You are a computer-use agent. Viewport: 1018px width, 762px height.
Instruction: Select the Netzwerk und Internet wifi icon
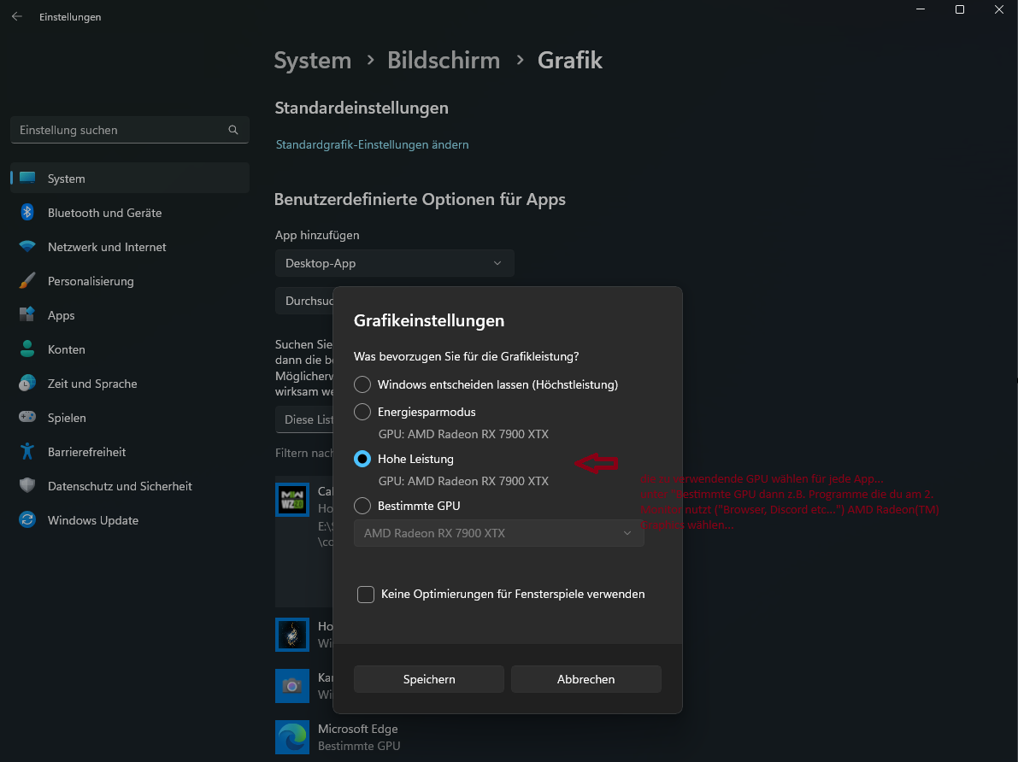click(27, 247)
